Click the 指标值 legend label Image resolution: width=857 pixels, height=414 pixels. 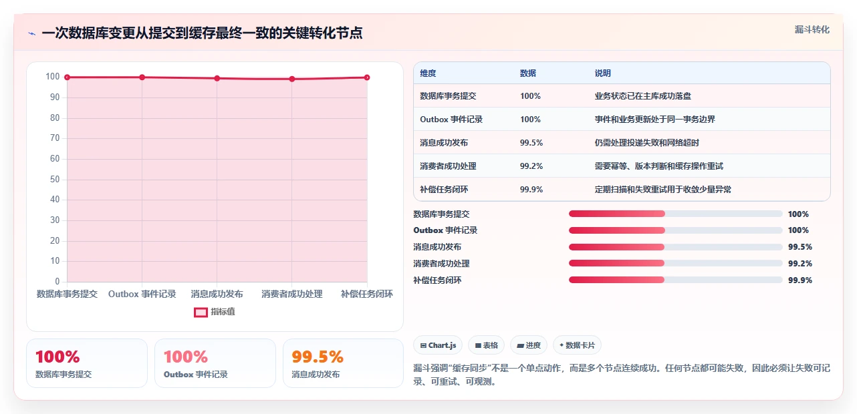[223, 312]
